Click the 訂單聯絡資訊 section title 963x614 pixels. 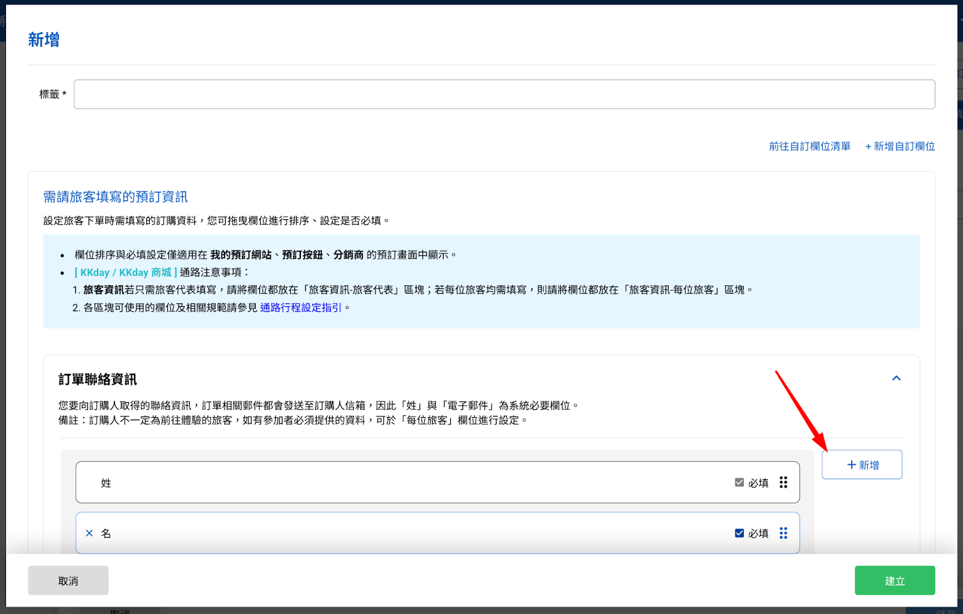98,379
